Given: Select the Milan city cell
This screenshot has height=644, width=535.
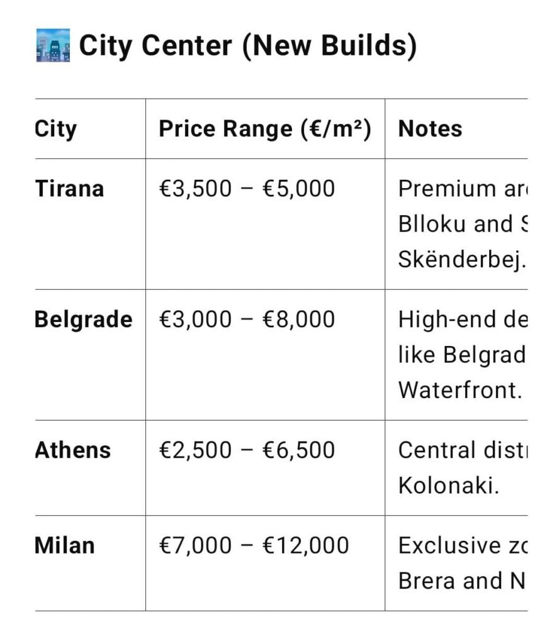Looking at the screenshot, I should [x=64, y=545].
